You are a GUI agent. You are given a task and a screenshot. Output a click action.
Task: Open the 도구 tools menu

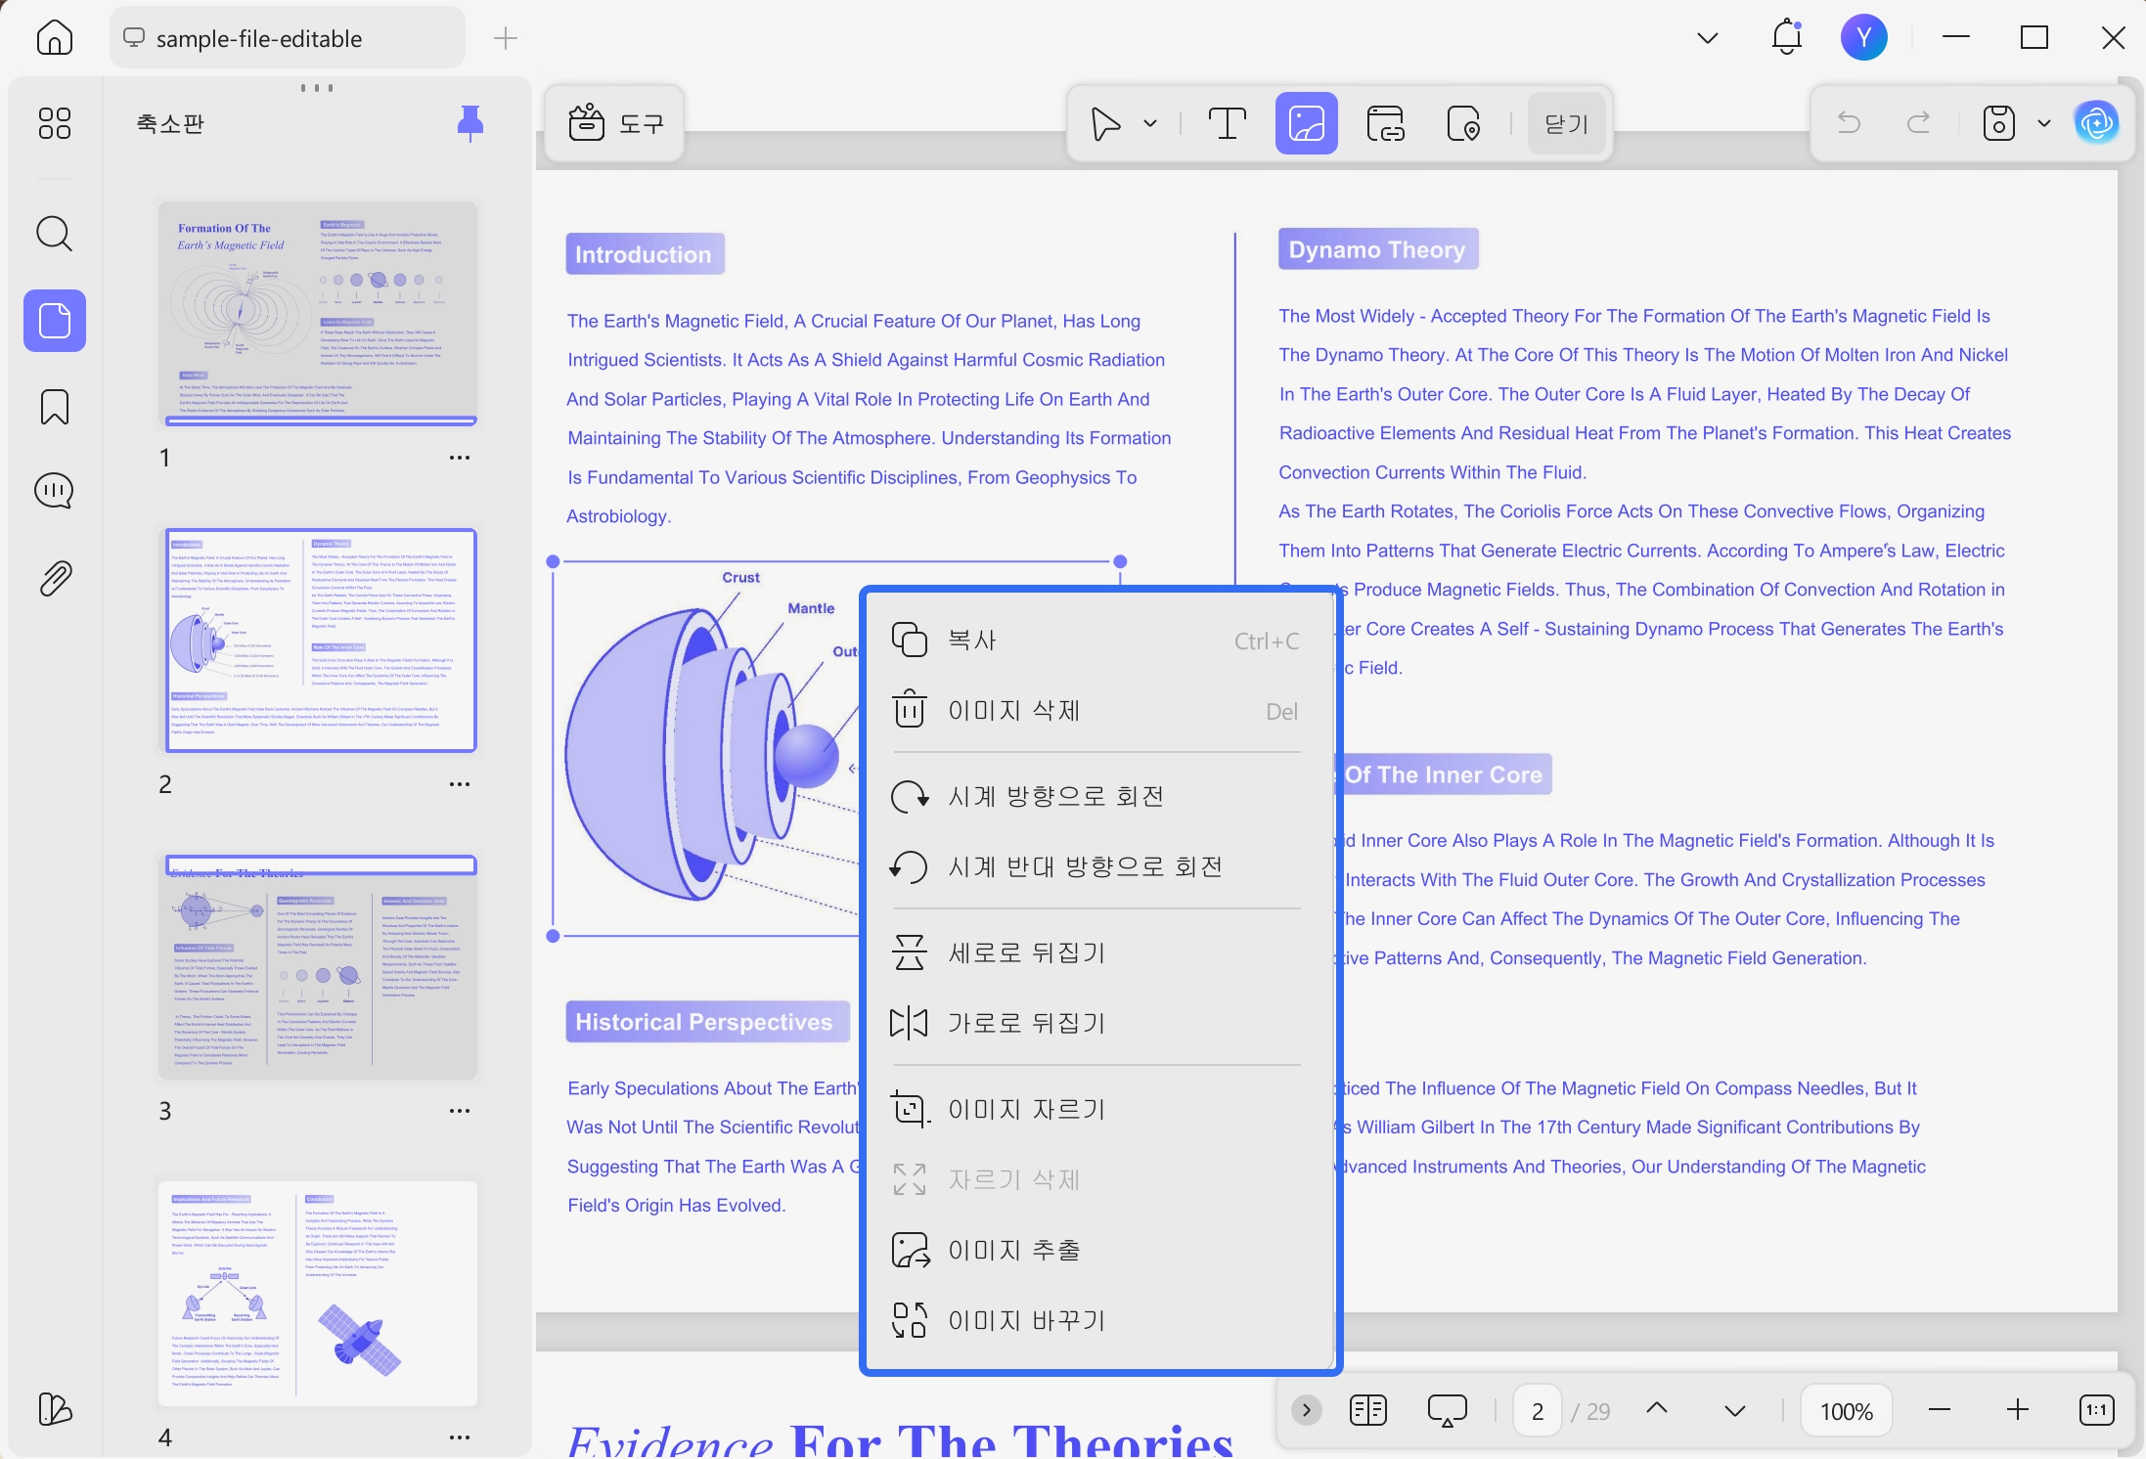(615, 123)
